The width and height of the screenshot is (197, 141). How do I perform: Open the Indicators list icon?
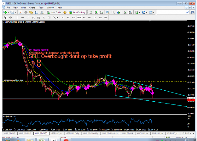pos(136,12)
